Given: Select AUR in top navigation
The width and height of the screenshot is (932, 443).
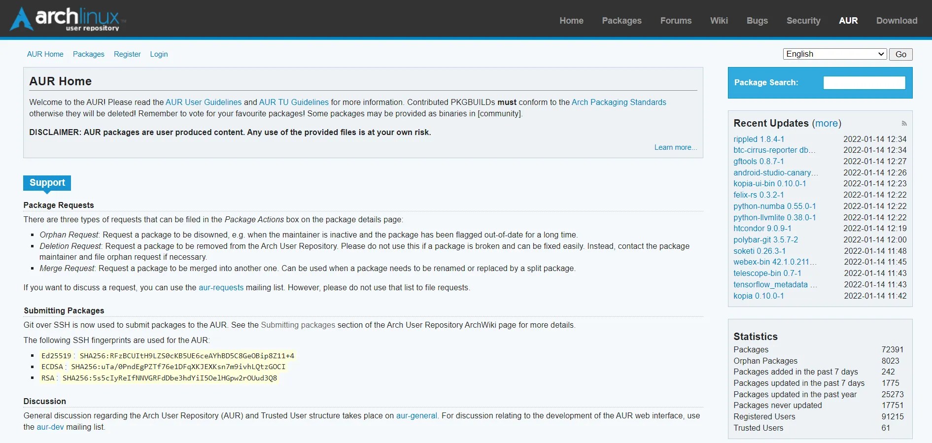Looking at the screenshot, I should pyautogui.click(x=848, y=21).
